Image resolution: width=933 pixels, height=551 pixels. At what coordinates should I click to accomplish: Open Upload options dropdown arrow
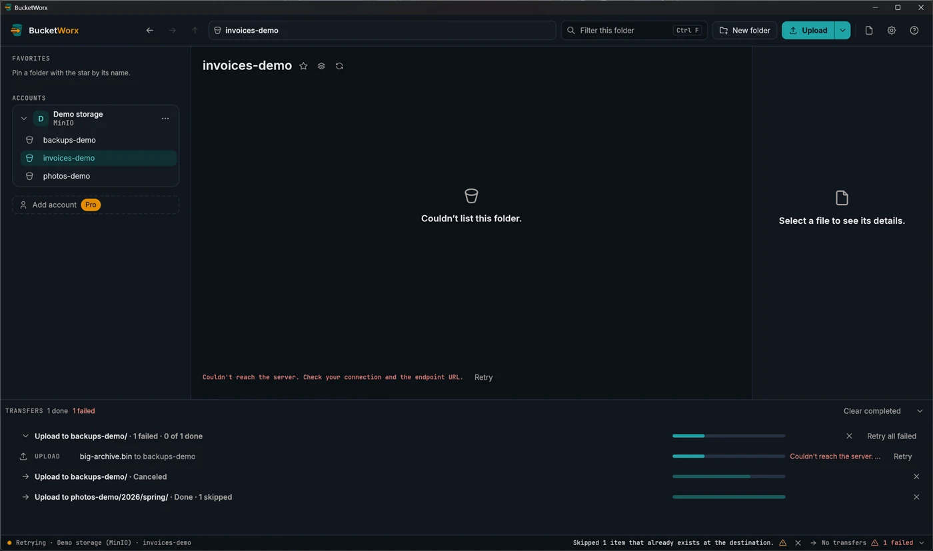click(x=842, y=31)
